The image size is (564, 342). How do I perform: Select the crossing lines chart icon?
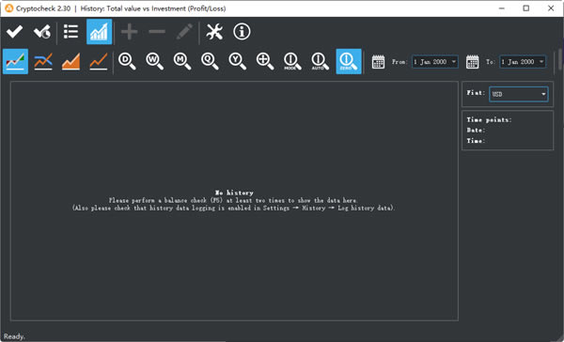[43, 61]
